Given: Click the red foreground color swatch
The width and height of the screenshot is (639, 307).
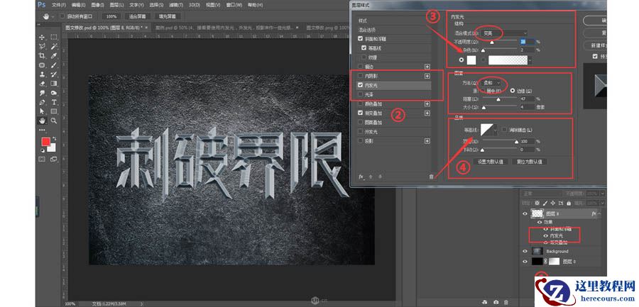Looking at the screenshot, I should coord(45,142).
